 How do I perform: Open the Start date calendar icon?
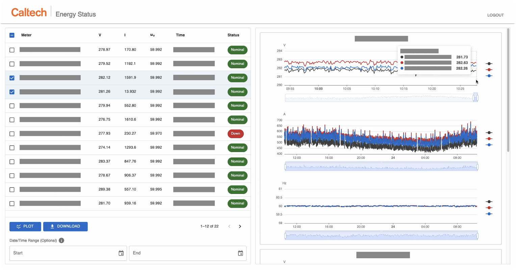click(121, 253)
